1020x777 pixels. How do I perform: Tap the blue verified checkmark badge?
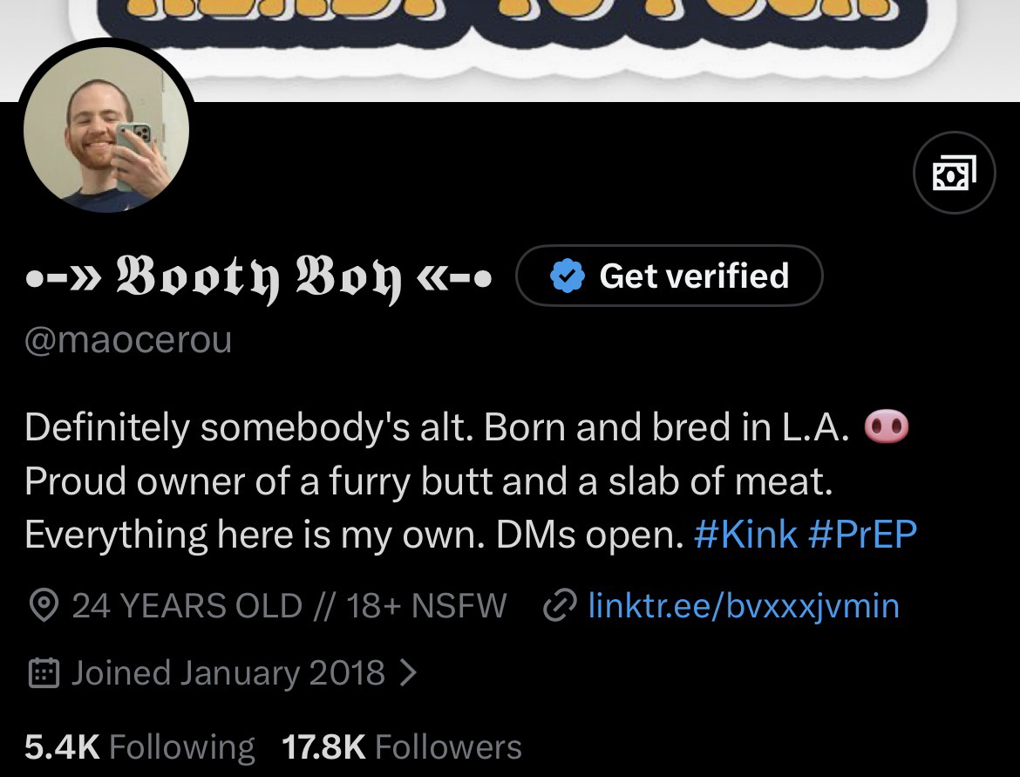(x=567, y=276)
